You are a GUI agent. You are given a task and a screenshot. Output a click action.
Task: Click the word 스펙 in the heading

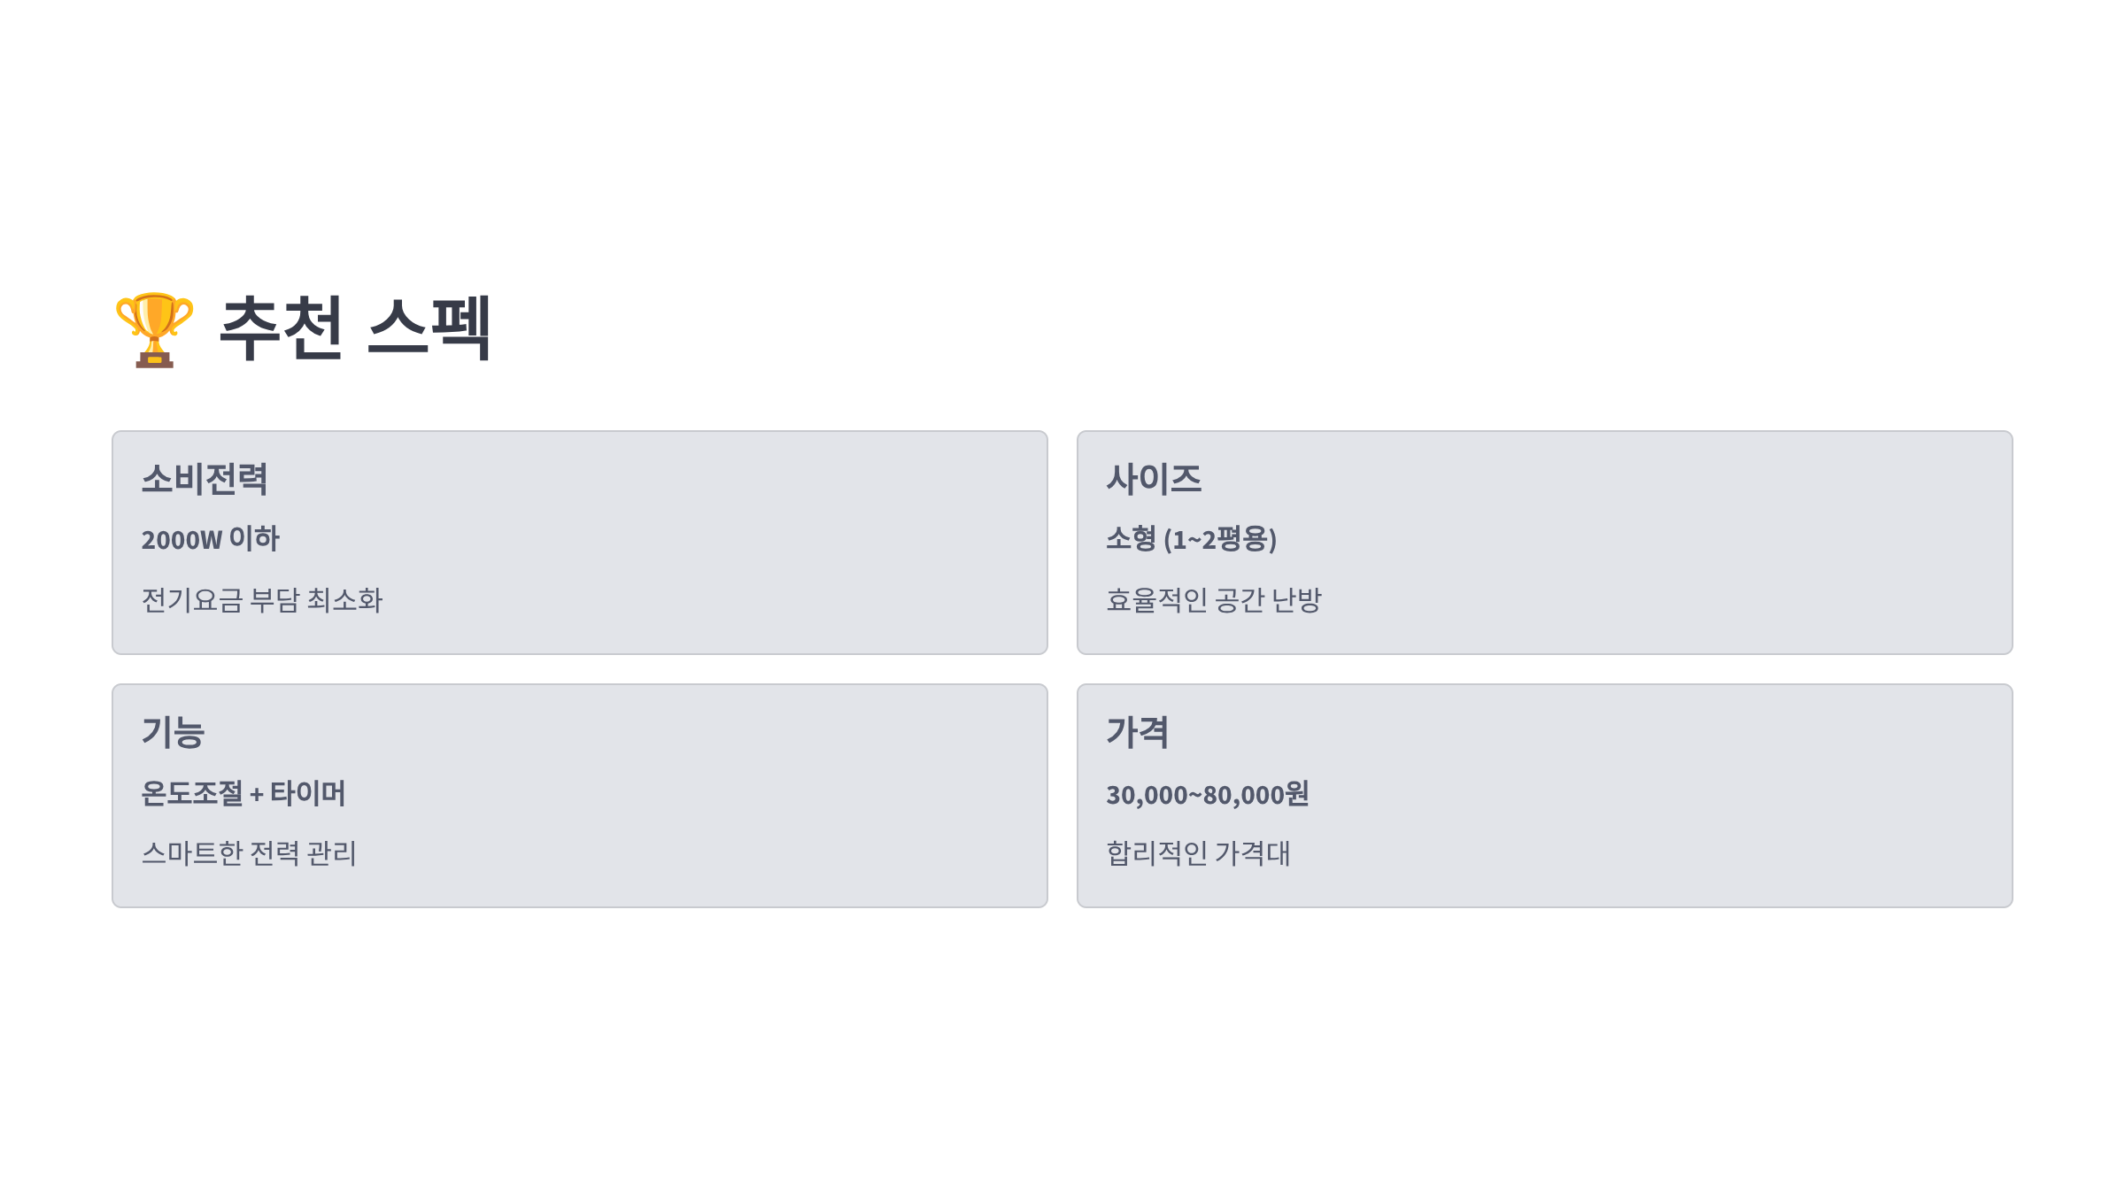429,328
